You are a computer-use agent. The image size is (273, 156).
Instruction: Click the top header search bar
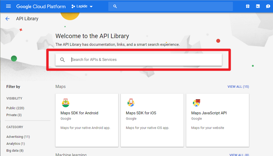click(x=170, y=6)
